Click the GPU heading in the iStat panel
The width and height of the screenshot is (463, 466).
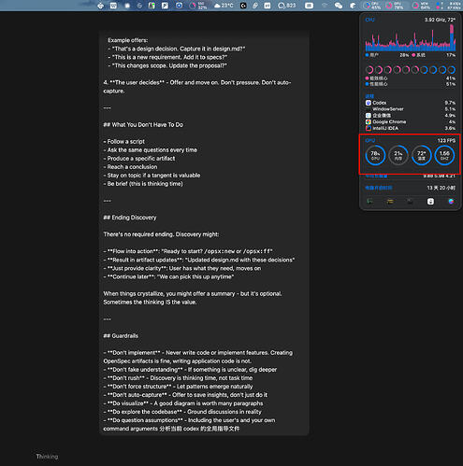(370, 141)
